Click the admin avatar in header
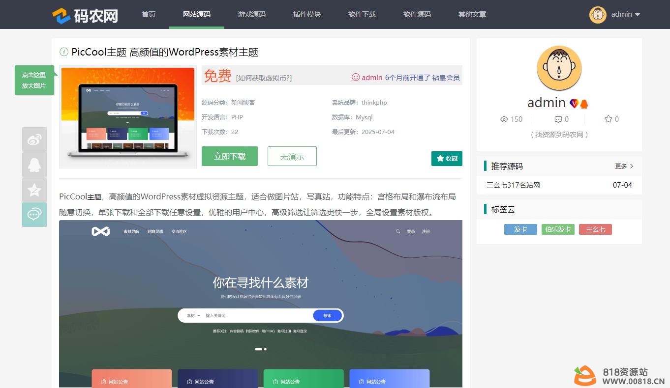The image size is (670, 388). coord(598,15)
